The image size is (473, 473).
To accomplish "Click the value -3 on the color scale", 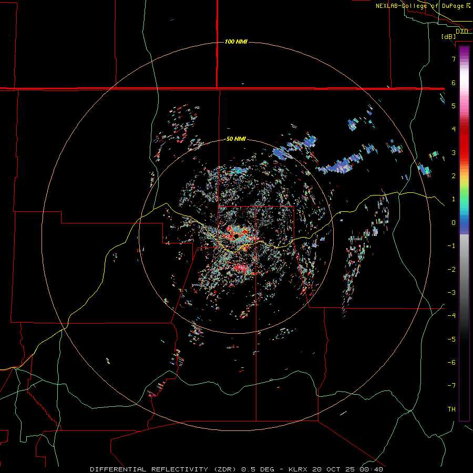I will click(x=451, y=293).
